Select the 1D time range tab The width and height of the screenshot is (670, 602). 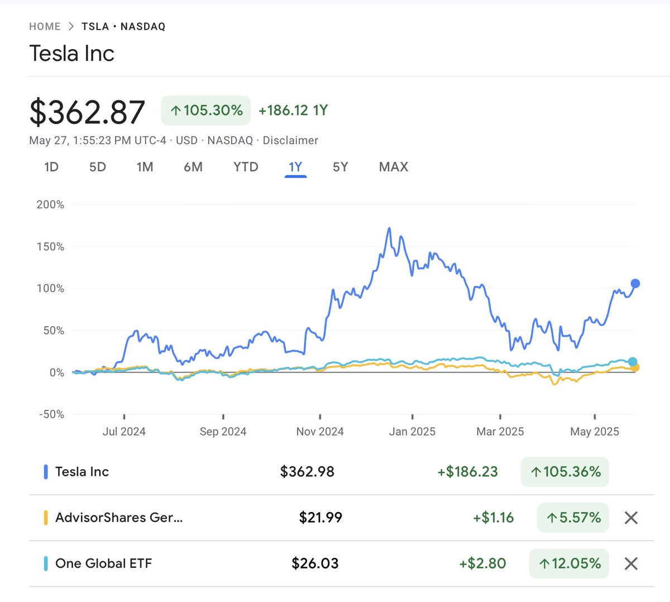pos(51,167)
